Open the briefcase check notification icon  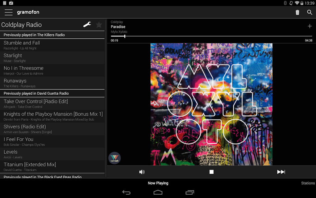pyautogui.click(x=11, y=3)
